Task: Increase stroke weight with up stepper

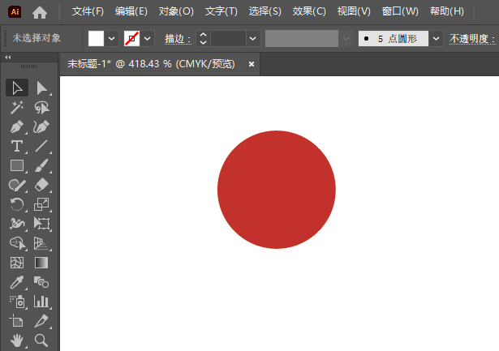Action: (203, 35)
